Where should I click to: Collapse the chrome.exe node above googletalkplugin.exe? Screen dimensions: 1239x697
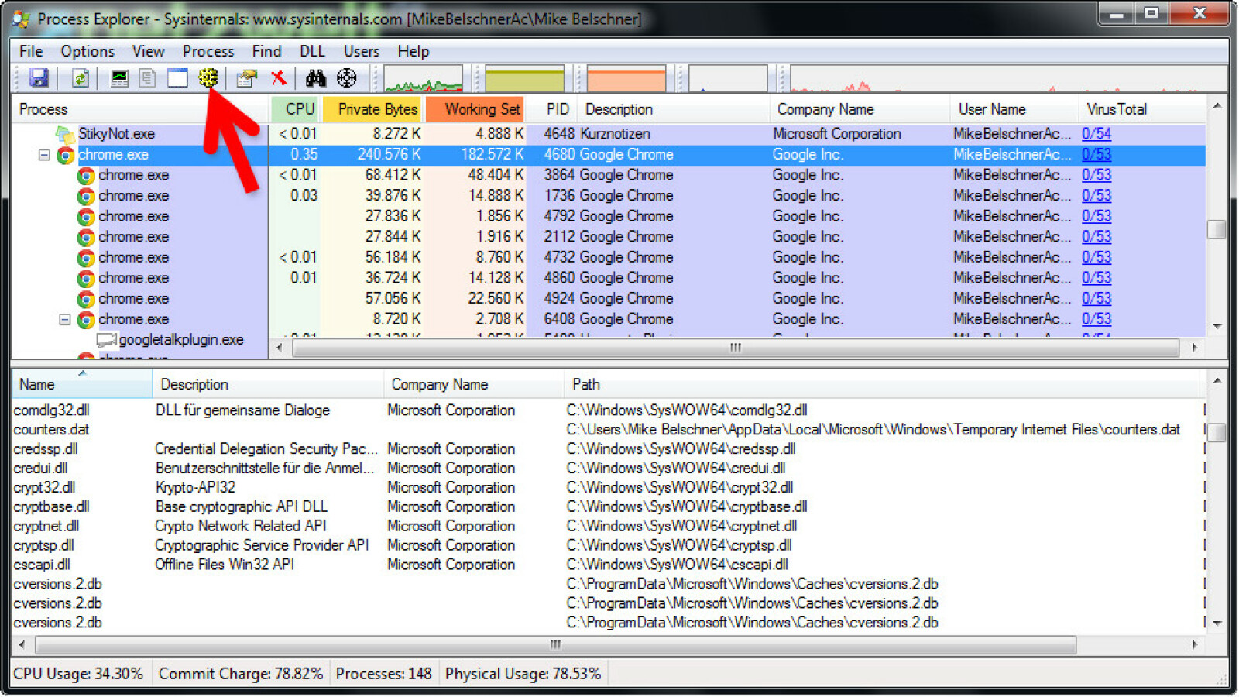click(65, 319)
